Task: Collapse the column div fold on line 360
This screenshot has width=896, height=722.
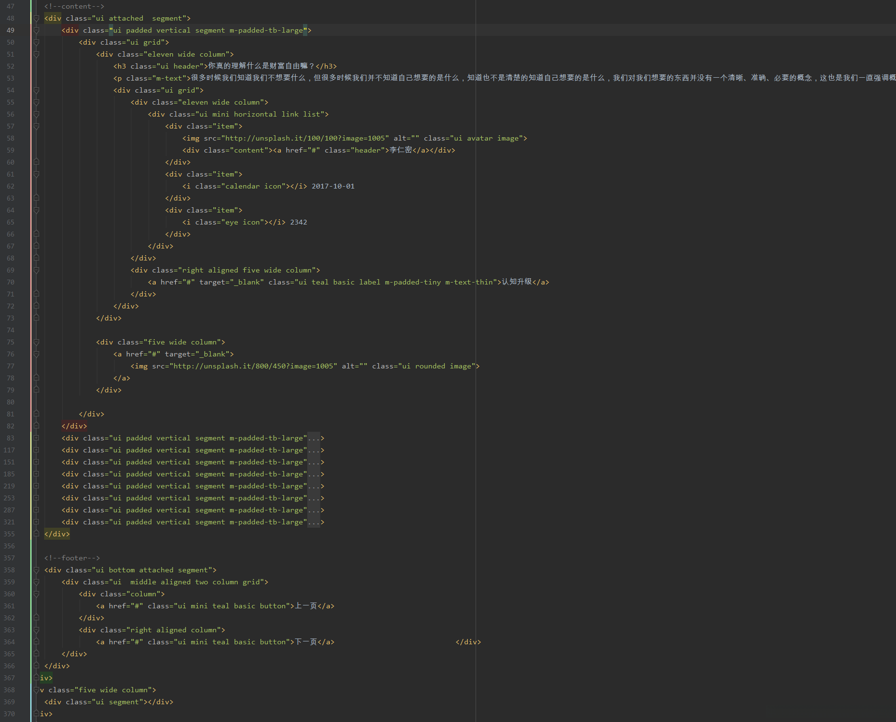Action: 36,594
